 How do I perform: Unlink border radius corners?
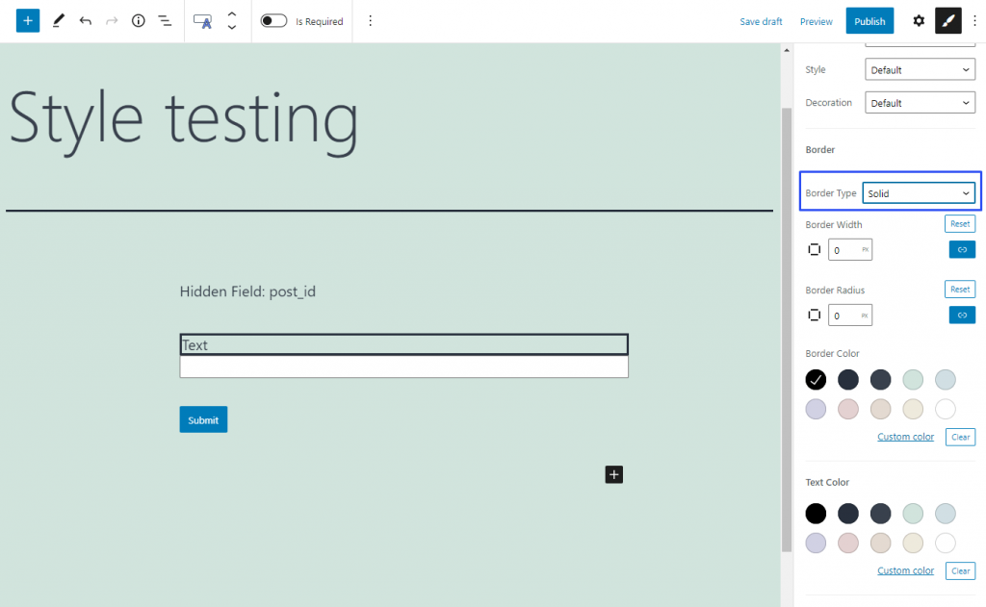pos(962,315)
